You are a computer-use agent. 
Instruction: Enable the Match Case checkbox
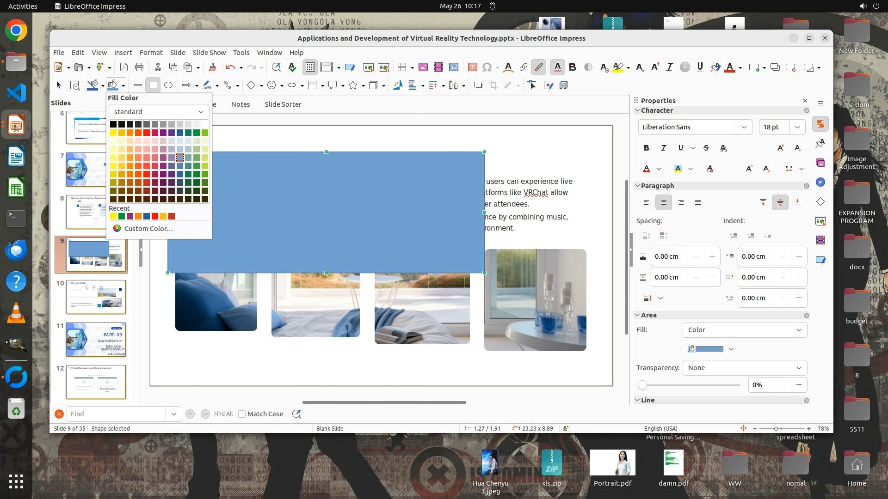[x=242, y=414]
